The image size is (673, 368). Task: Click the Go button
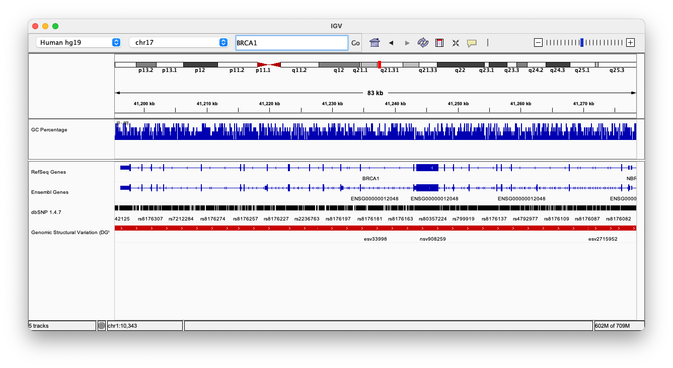pos(355,43)
